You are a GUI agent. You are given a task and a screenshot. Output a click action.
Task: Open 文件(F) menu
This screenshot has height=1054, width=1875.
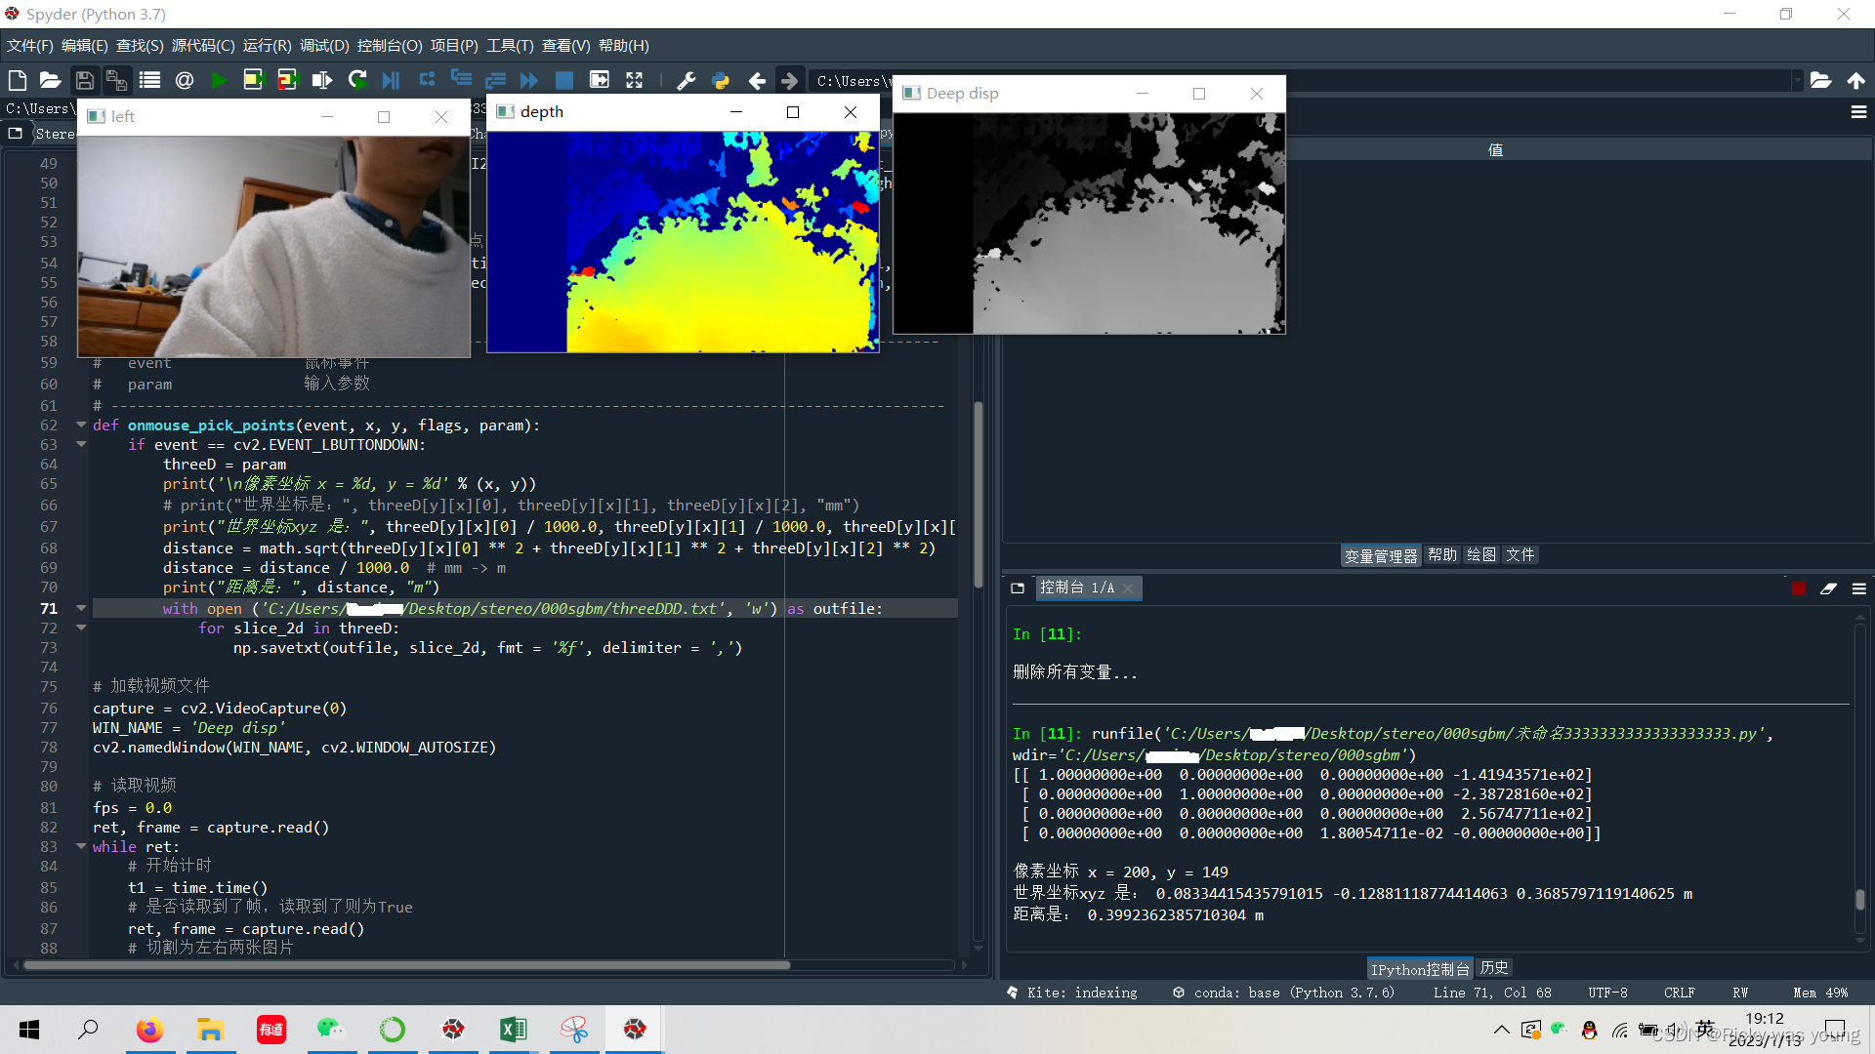[x=29, y=46]
